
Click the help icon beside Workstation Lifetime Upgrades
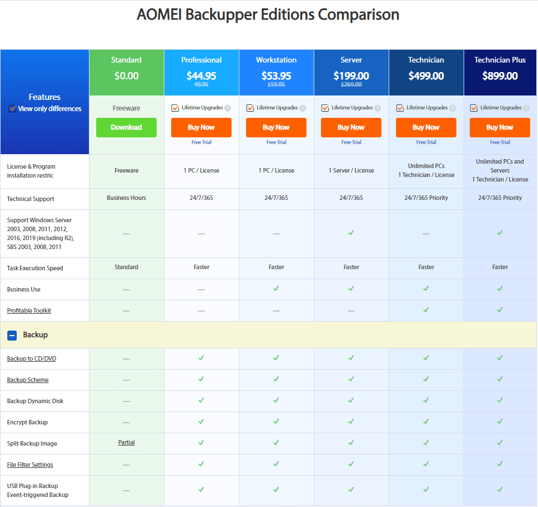click(303, 108)
